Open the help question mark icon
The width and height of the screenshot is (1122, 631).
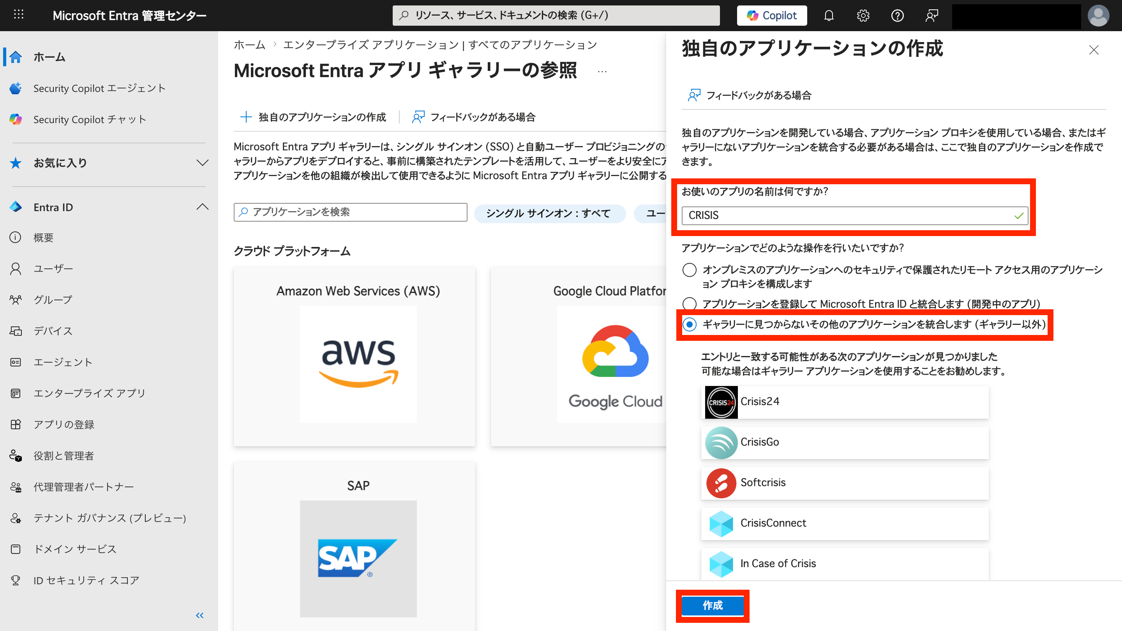(897, 16)
